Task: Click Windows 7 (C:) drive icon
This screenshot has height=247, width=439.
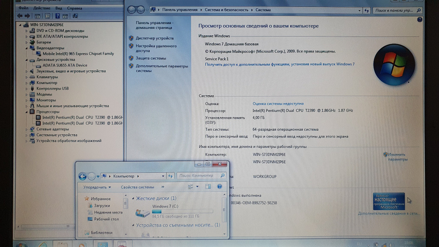Action: [142, 213]
